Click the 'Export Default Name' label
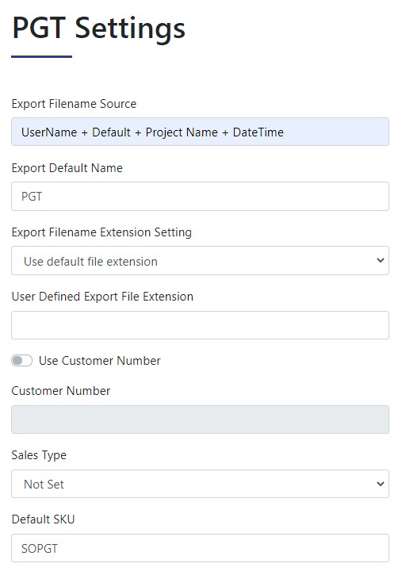Image resolution: width=402 pixels, height=571 pixels. (67, 168)
